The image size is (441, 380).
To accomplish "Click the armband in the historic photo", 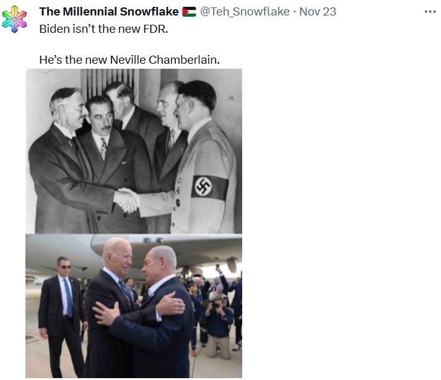I will point(210,188).
